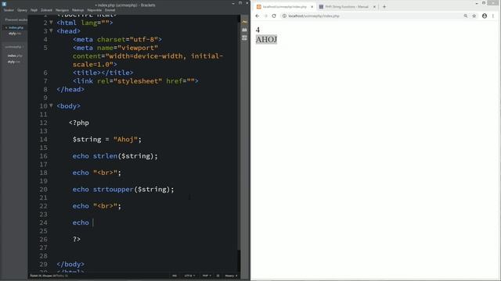Collapse head tag fold arrow on line 3
Viewport: 501px width, 281px height.
51,30
